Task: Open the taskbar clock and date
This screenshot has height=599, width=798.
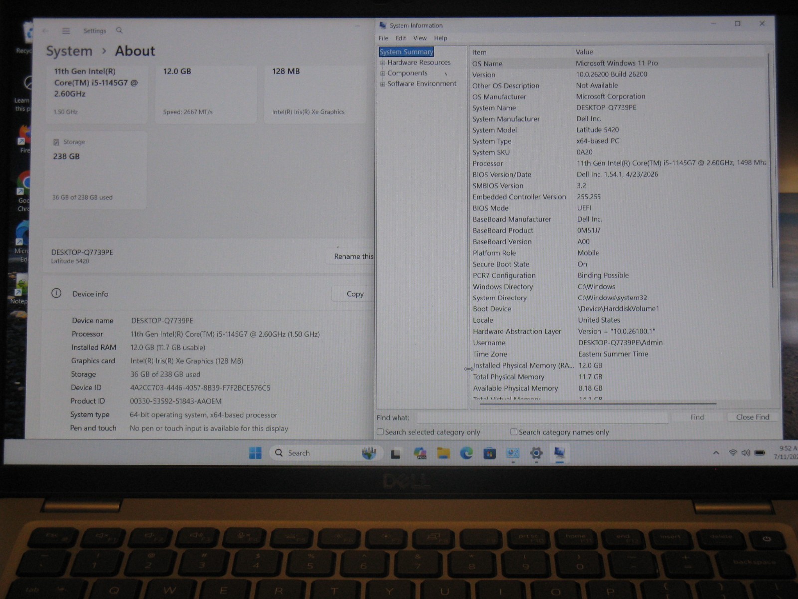Action: (x=787, y=453)
